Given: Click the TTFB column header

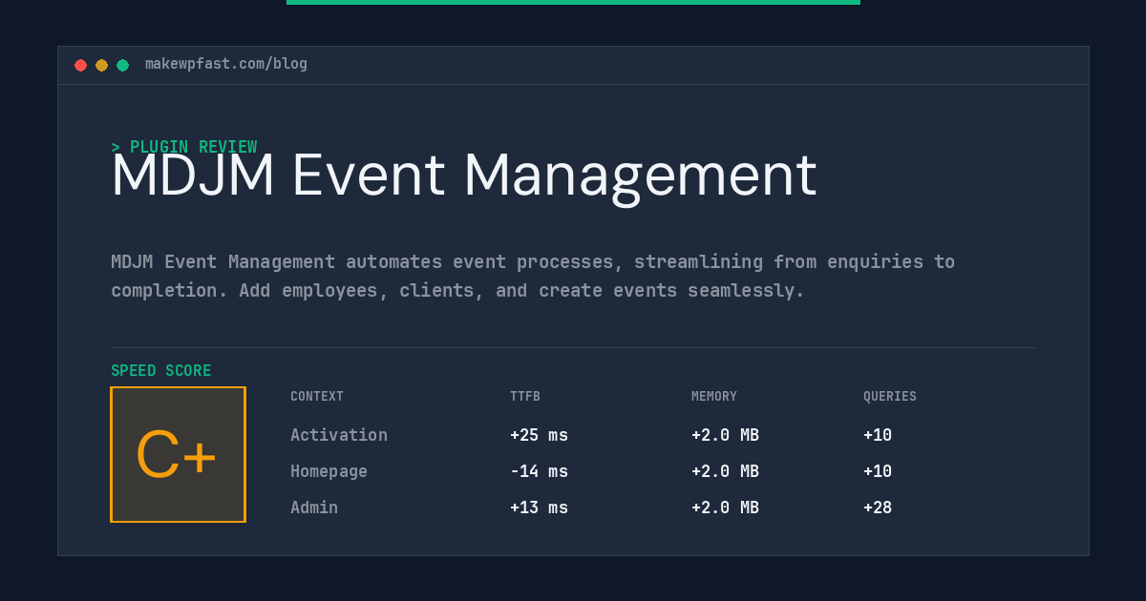Looking at the screenshot, I should (x=525, y=397).
